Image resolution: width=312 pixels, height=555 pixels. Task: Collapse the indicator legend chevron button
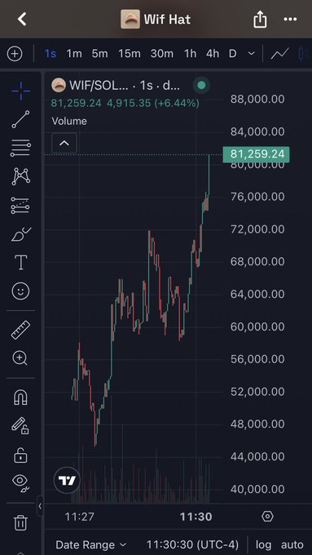click(x=64, y=143)
